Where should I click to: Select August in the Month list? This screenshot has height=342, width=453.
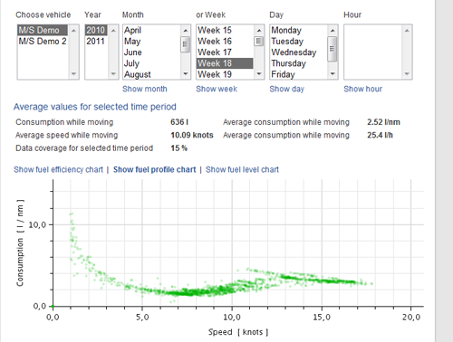[151, 74]
